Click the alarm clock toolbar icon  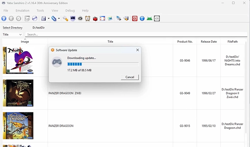coord(88,19)
